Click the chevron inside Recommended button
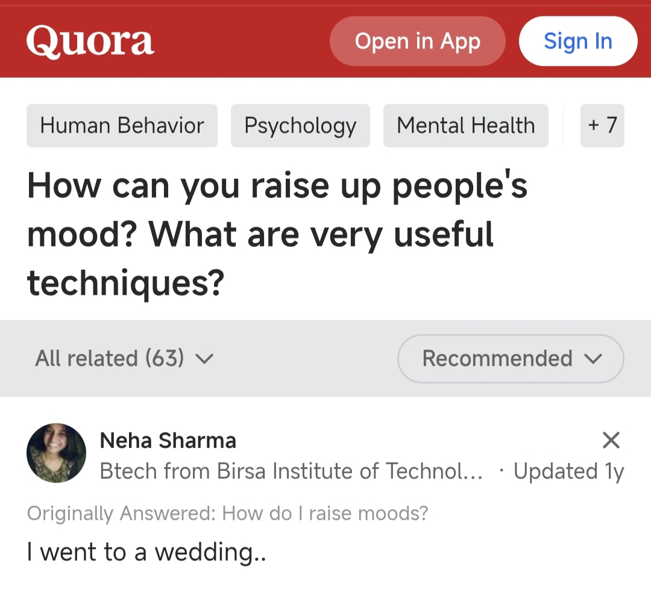 [x=593, y=359]
